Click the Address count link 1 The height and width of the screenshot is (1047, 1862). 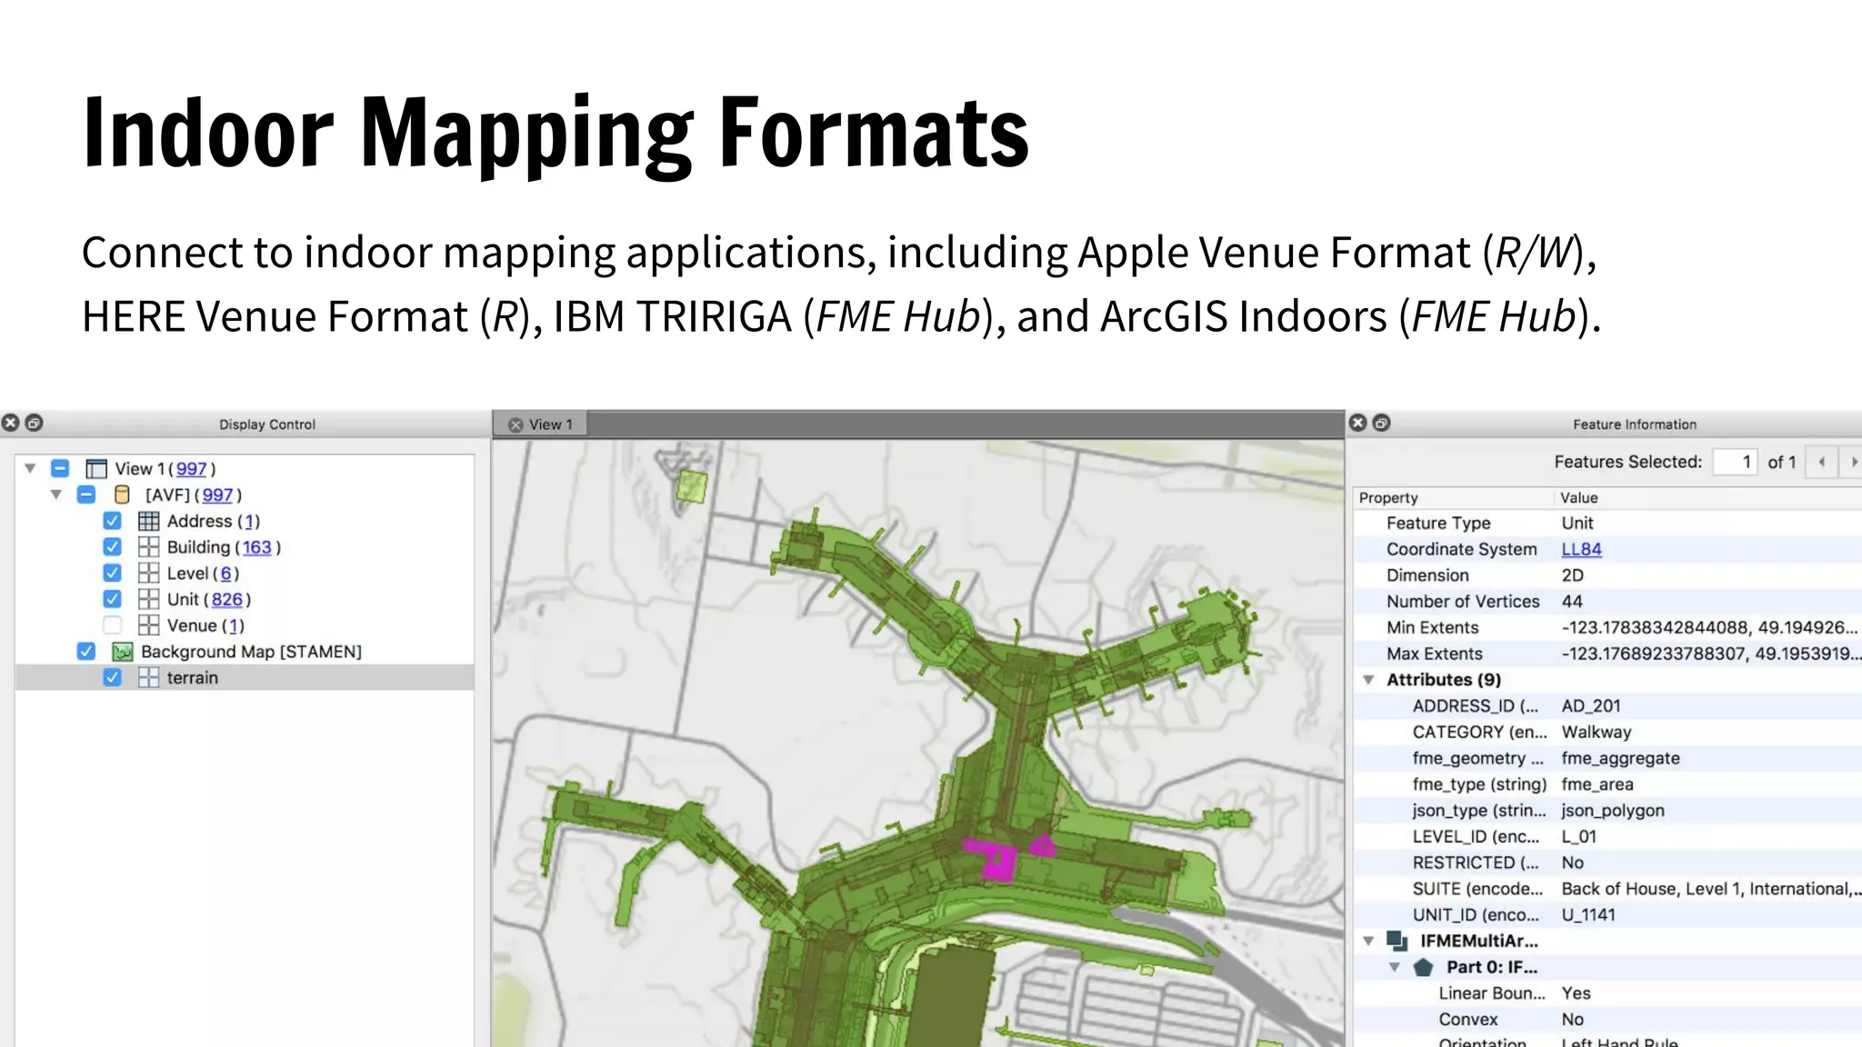(x=250, y=522)
